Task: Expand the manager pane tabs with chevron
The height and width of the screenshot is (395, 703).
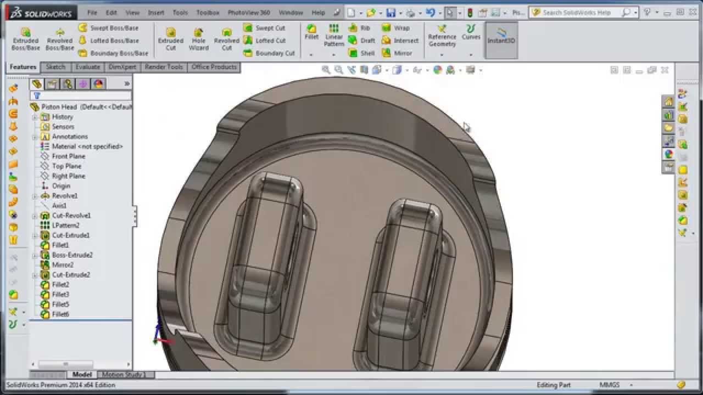Action: pos(127,84)
